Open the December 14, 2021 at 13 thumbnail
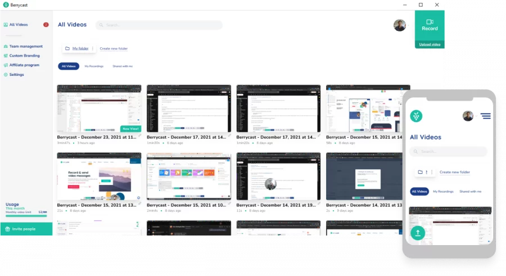 pos(364,177)
